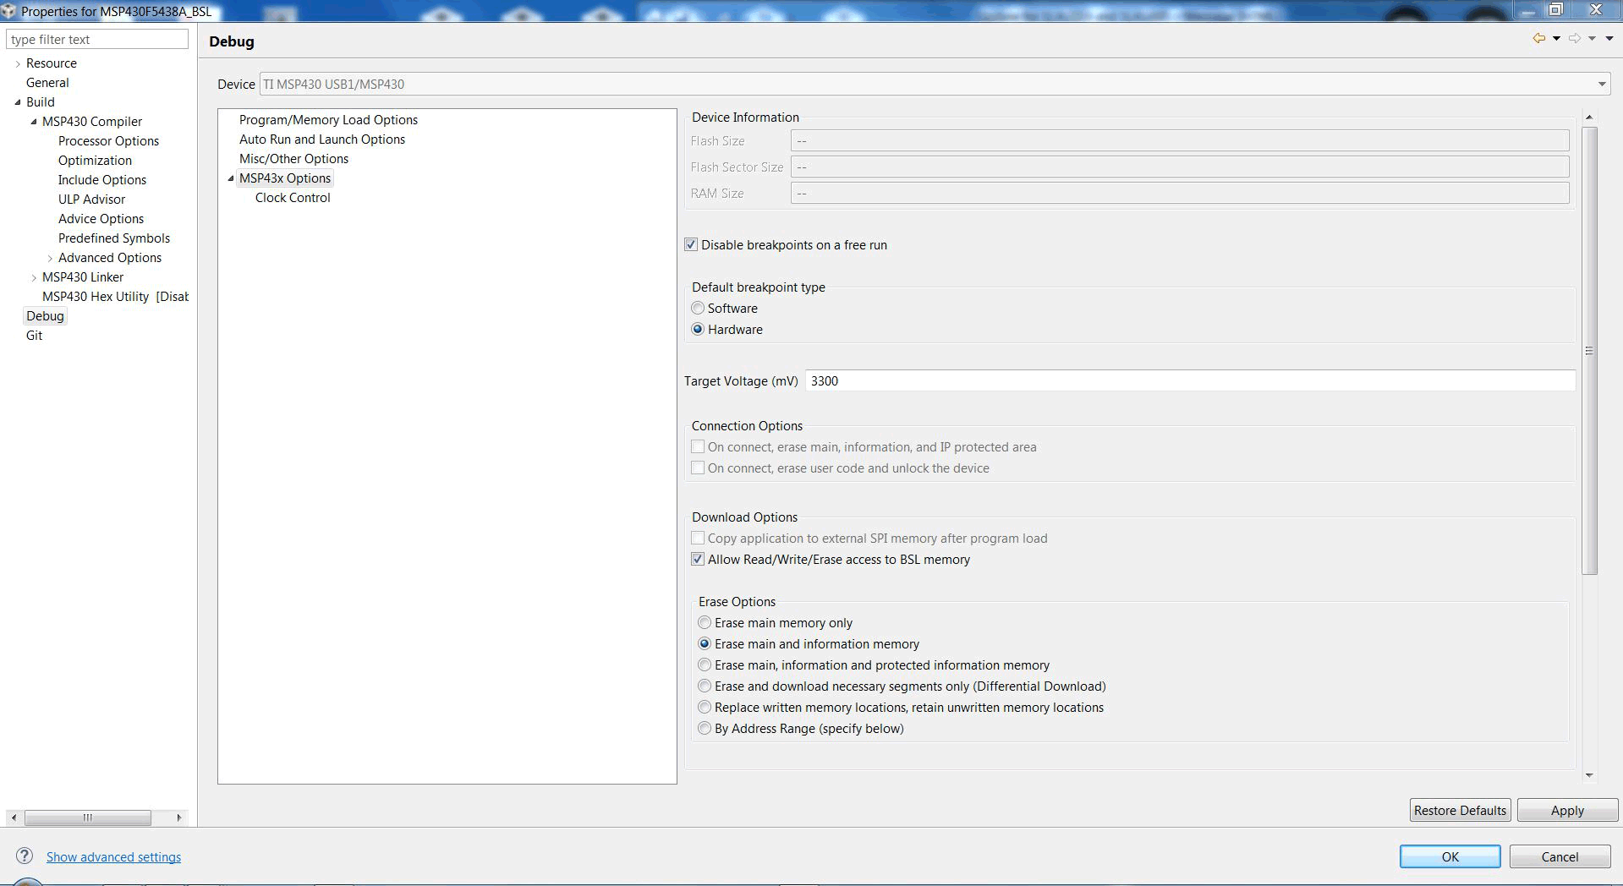Expand Advanced Options node
1623x886 pixels.
point(50,258)
